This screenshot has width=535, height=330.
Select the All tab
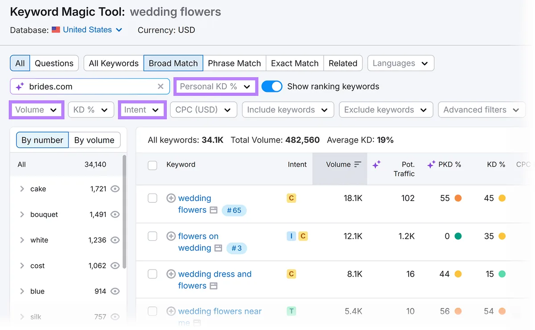(20, 63)
